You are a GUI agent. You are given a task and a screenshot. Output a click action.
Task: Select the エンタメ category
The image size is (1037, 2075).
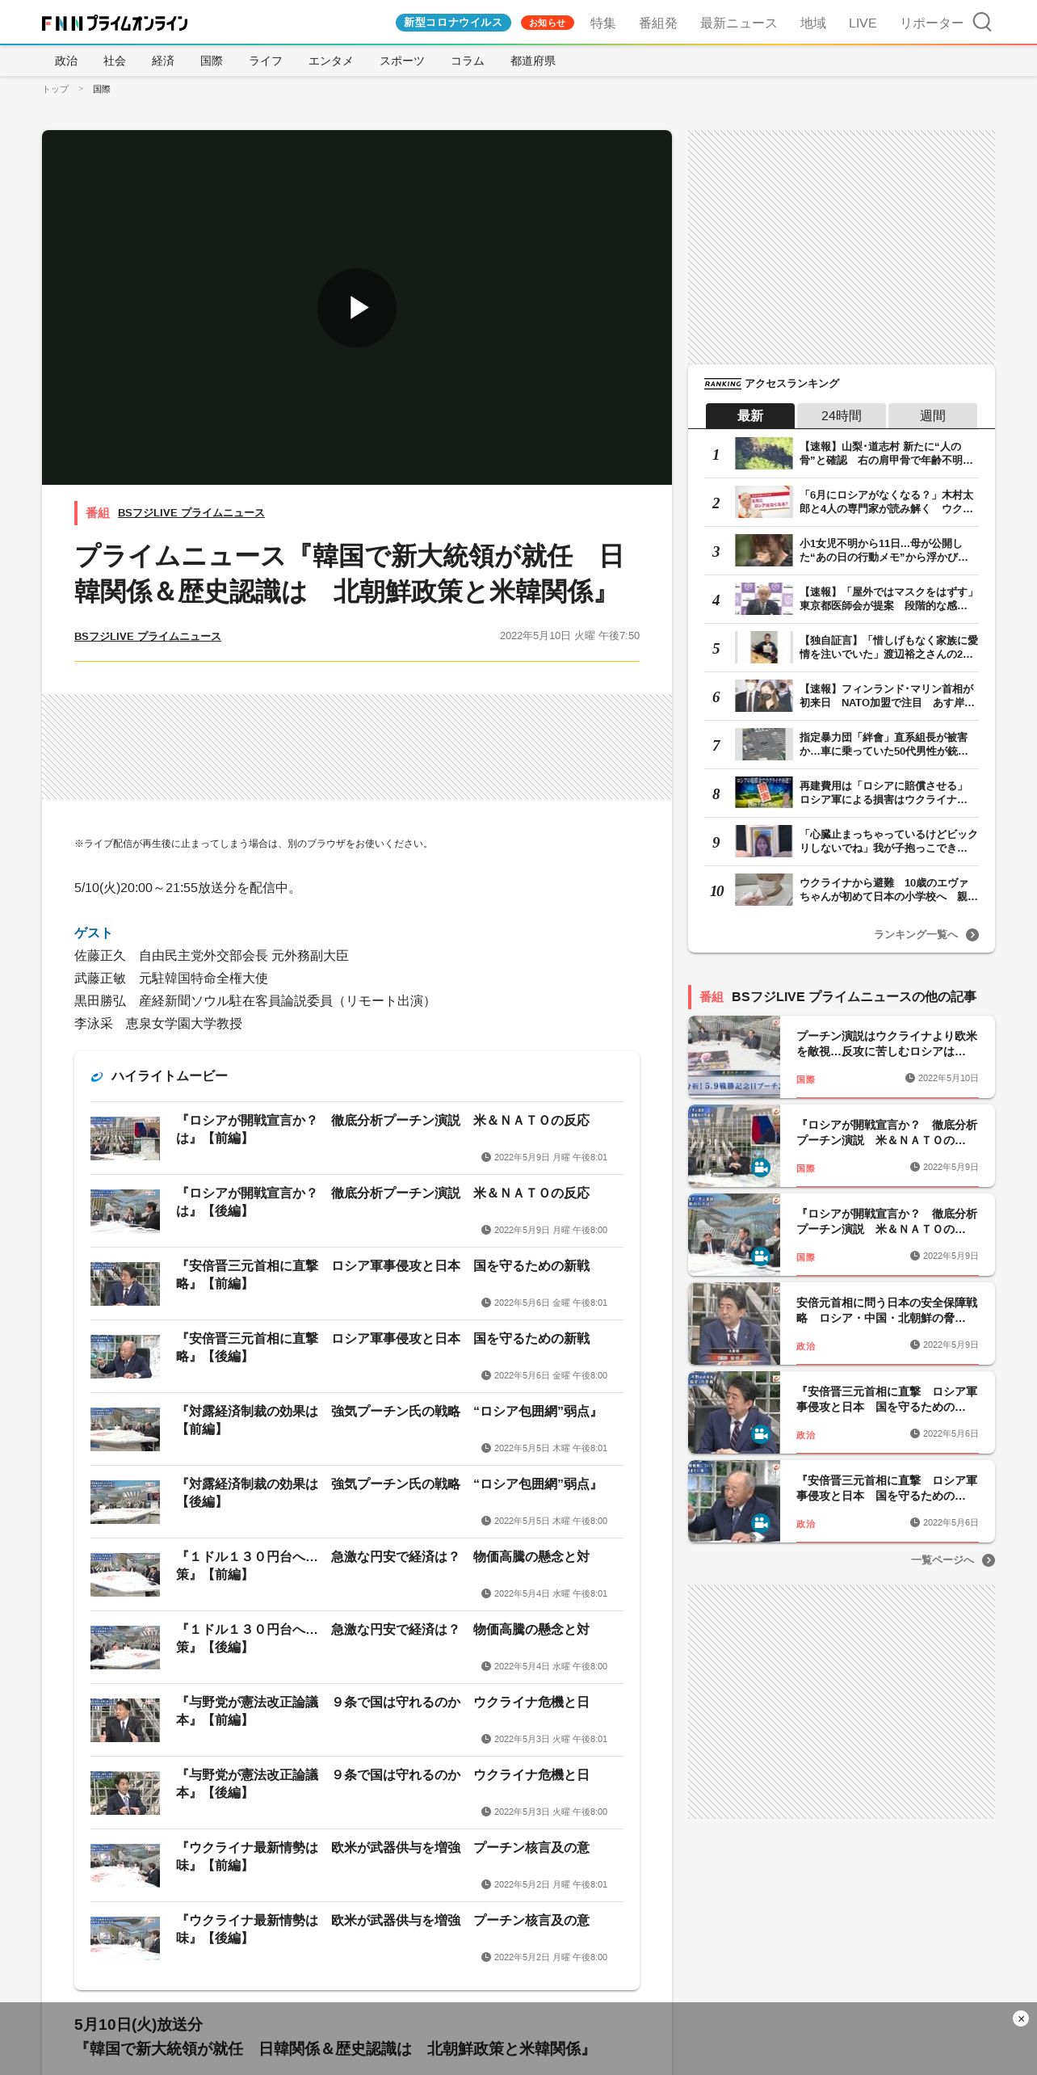pos(331,61)
